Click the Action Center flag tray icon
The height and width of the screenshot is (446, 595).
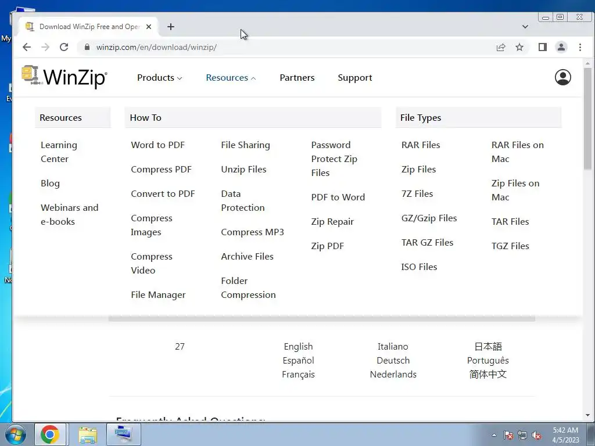coord(508,435)
